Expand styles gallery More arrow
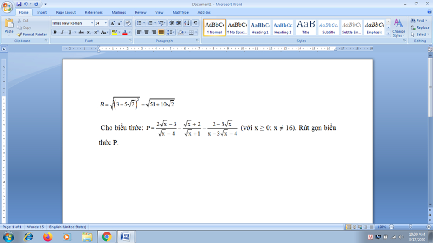Image resolution: width=433 pixels, height=243 pixels. coord(388,34)
